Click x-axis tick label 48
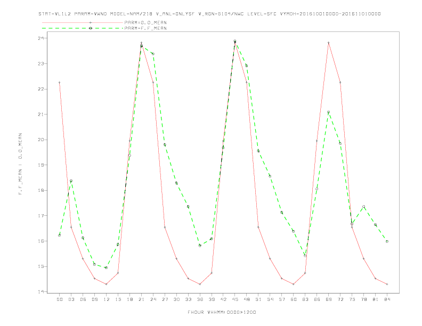The image size is (422, 326). pyautogui.click(x=247, y=299)
